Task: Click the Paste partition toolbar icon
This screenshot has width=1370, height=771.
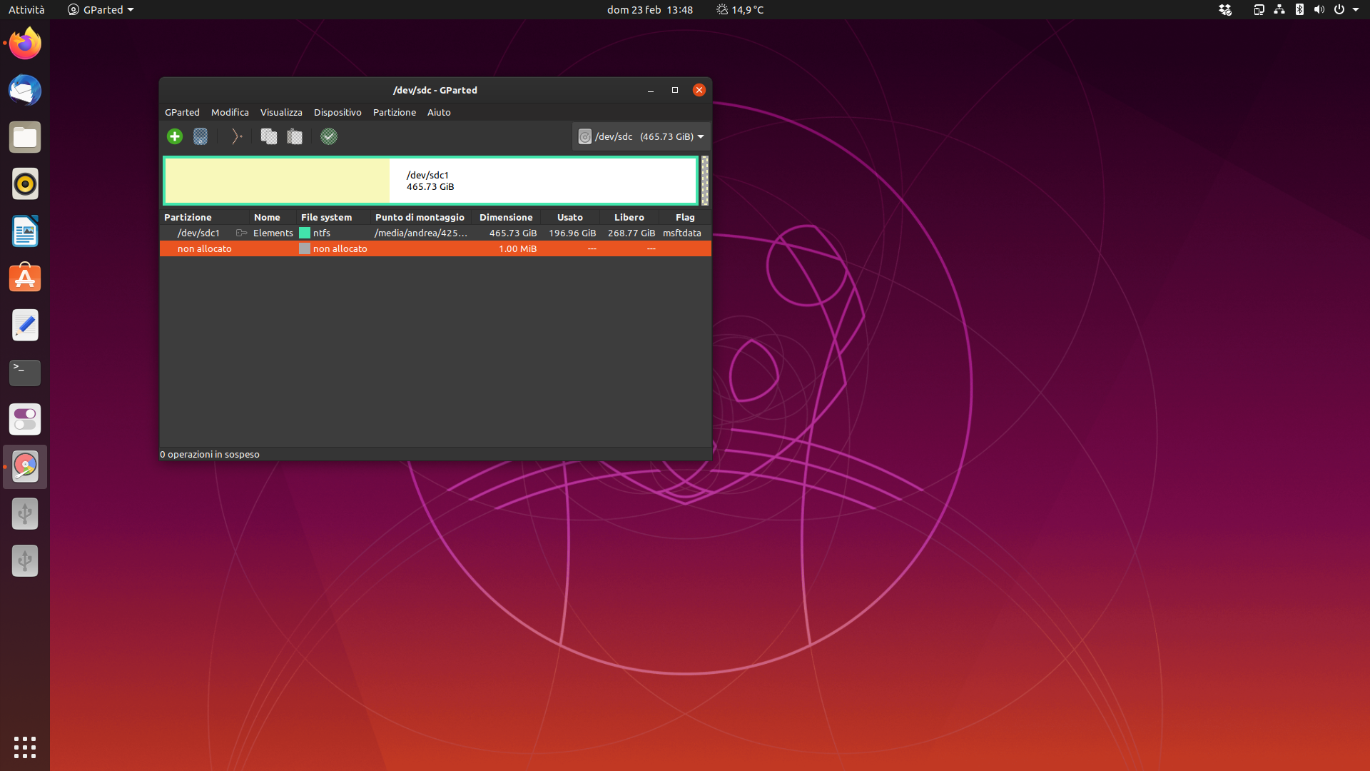Action: tap(295, 136)
